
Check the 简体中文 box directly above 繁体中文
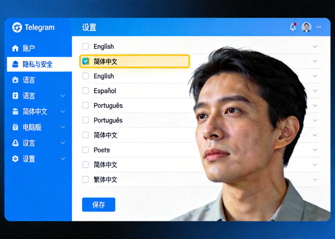coord(86,165)
